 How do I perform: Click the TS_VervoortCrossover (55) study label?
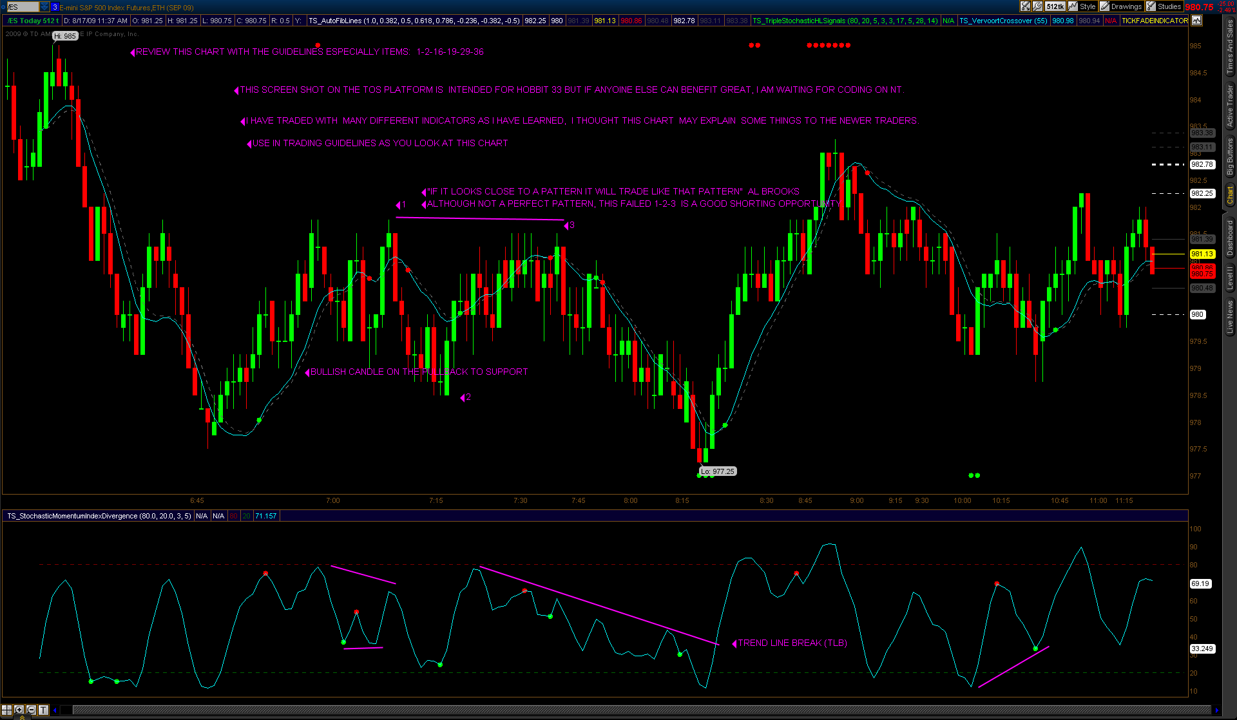(x=1004, y=21)
